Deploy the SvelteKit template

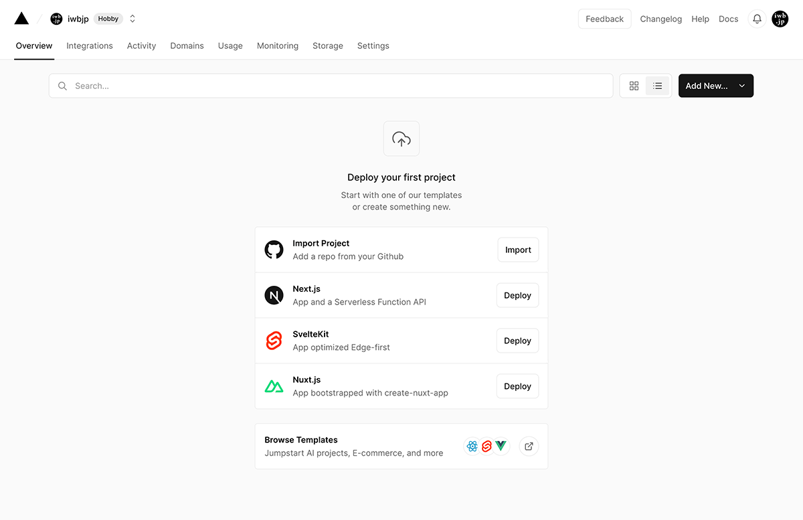click(517, 341)
